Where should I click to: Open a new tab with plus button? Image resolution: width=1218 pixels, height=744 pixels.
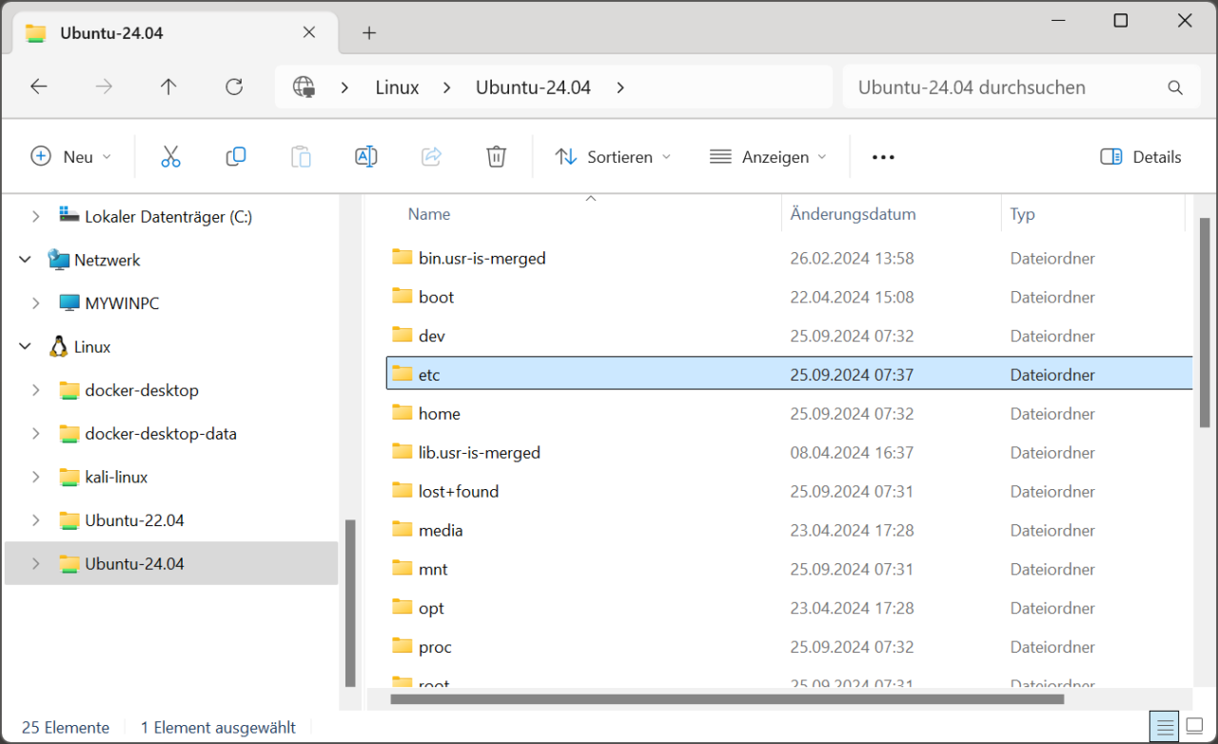(369, 33)
